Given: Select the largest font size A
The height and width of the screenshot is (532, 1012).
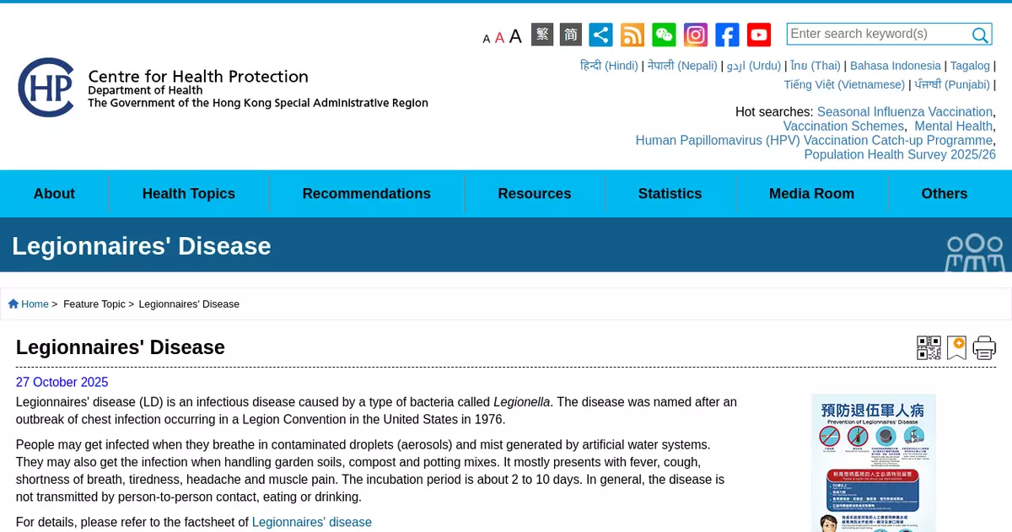Looking at the screenshot, I should pos(515,36).
